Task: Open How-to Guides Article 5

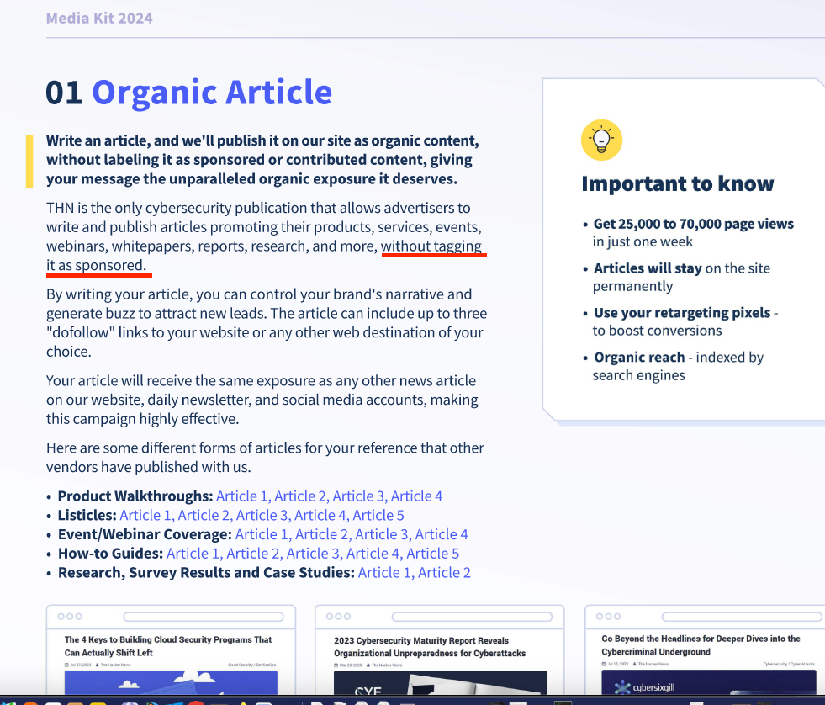Action: click(432, 554)
